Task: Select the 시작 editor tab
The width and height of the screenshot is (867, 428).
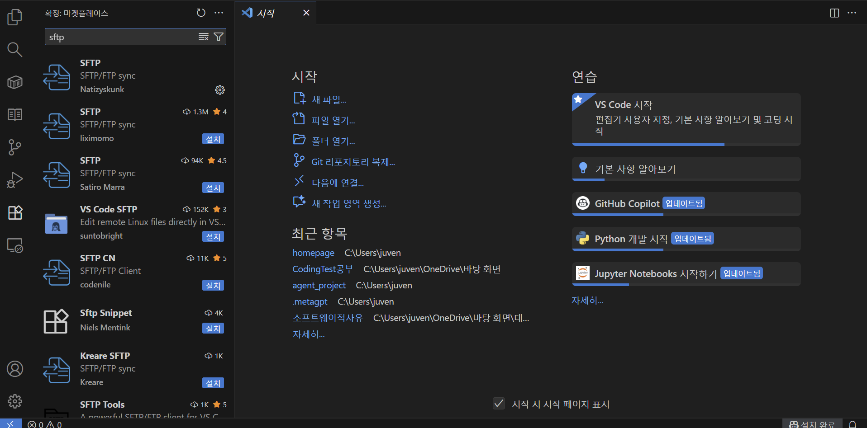Action: 266,13
